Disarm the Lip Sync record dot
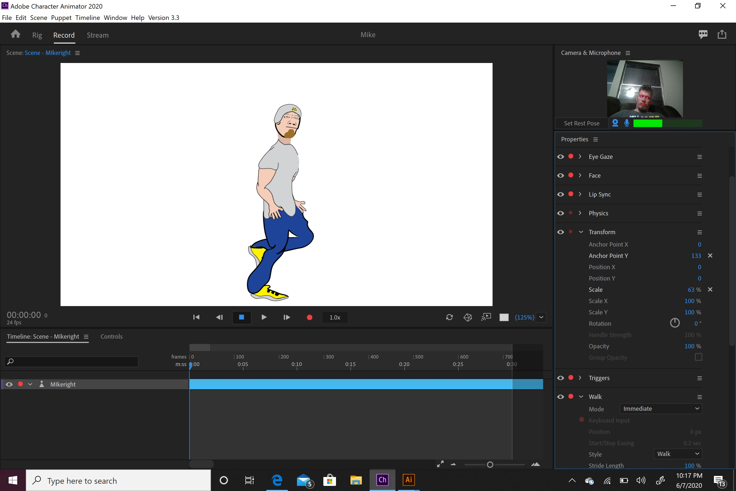This screenshot has height=491, width=736. (571, 194)
